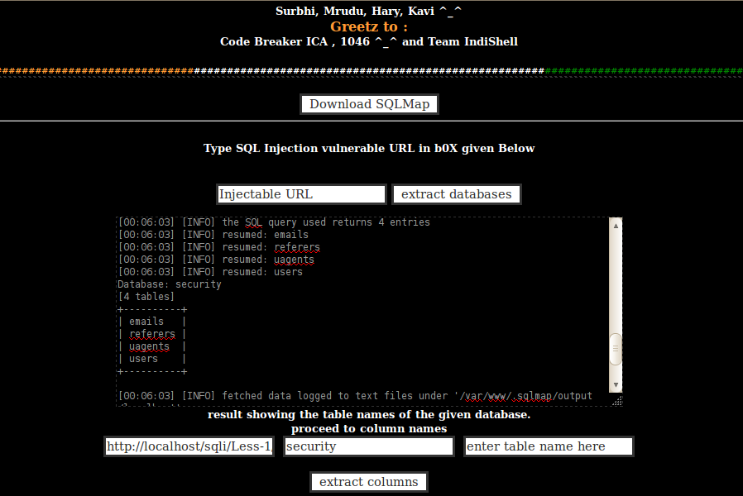Viewport: 743px width, 496px height.
Task: Click the extract columns button
Action: (368, 481)
